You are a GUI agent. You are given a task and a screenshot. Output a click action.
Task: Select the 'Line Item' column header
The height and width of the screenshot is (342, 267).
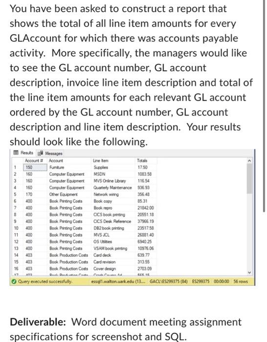[113, 161]
